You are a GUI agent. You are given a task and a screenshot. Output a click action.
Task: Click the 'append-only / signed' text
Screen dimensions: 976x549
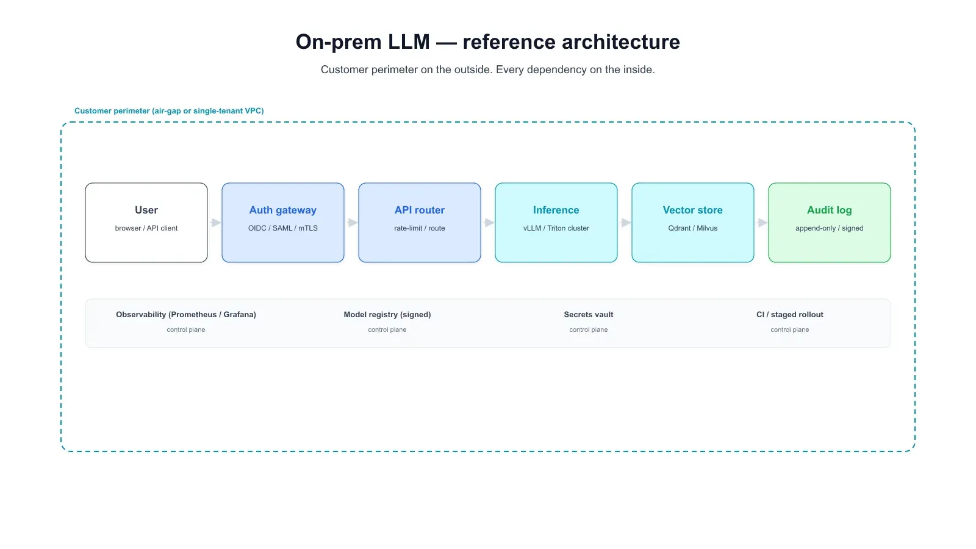pyautogui.click(x=830, y=228)
